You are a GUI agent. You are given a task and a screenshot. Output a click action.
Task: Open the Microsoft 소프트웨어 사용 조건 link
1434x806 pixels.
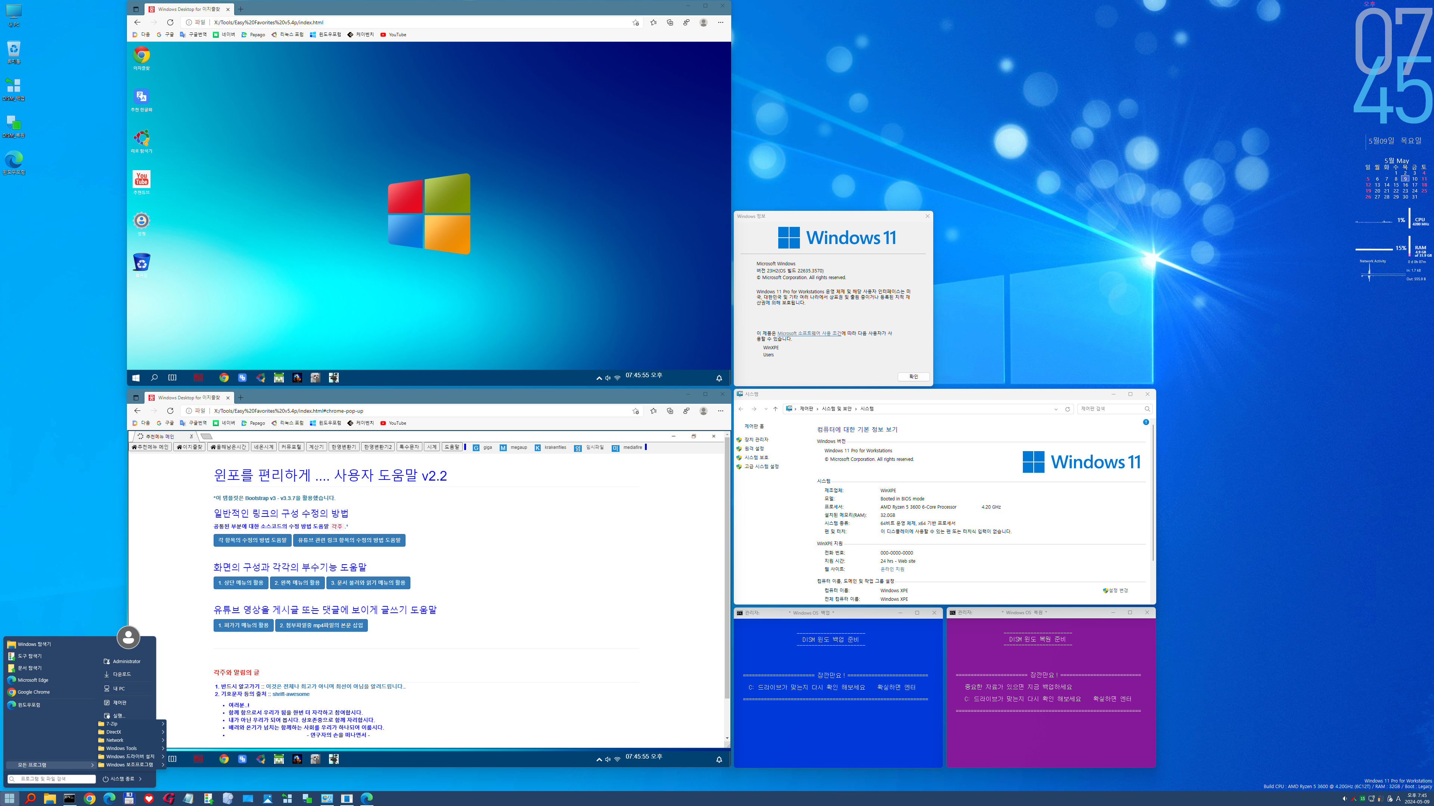coord(809,333)
